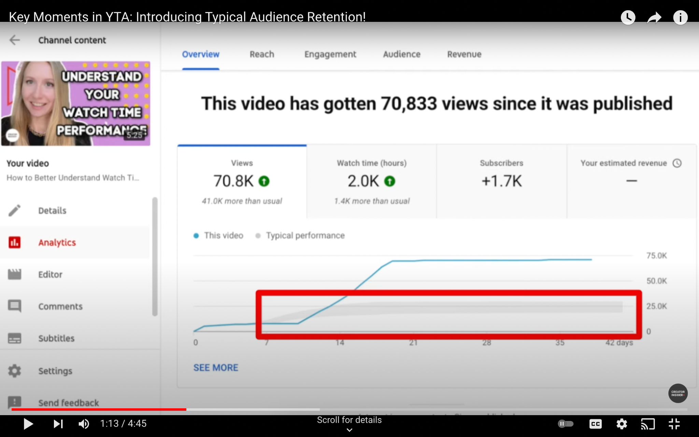Select the Views metric card
Screen dimensions: 699x437
[242, 182]
